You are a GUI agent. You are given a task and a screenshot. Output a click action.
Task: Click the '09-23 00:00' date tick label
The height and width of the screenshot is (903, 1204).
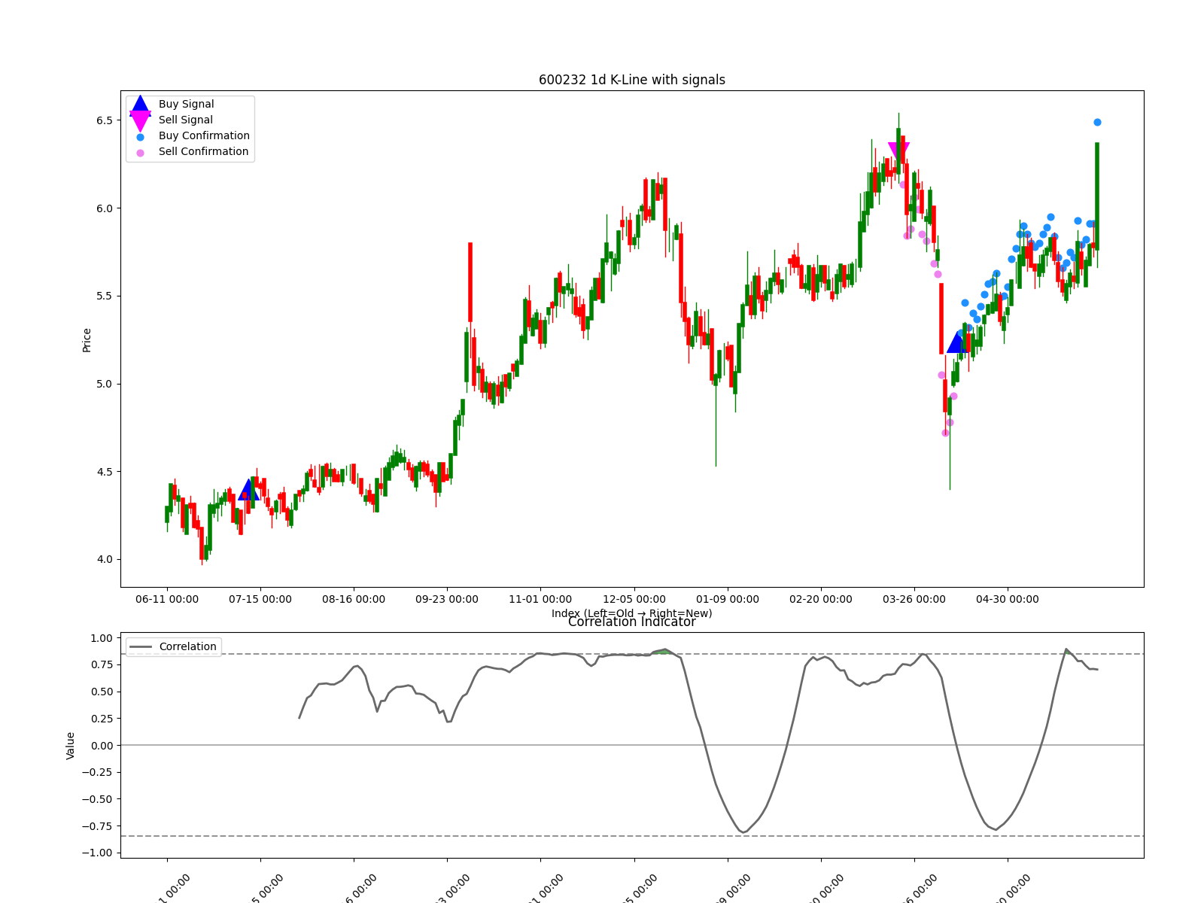point(447,600)
